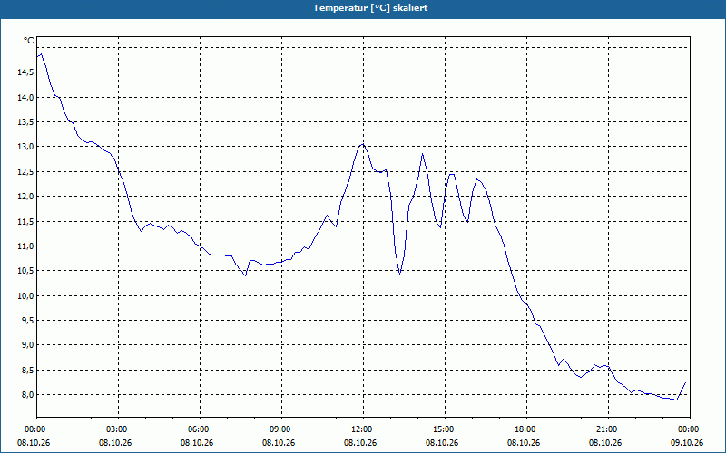Click the 10,5 y-axis label
The height and width of the screenshot is (453, 726).
pyautogui.click(x=26, y=270)
